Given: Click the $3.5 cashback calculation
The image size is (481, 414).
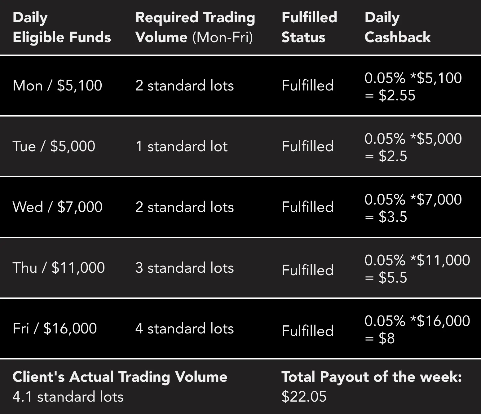Looking at the screenshot, I should 413,208.
